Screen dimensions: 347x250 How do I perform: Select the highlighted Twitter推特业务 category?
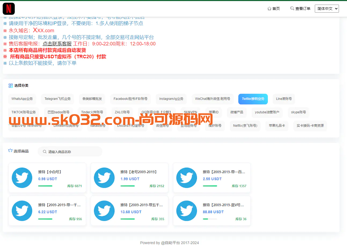(253, 99)
